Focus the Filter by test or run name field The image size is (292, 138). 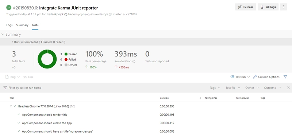25,88
